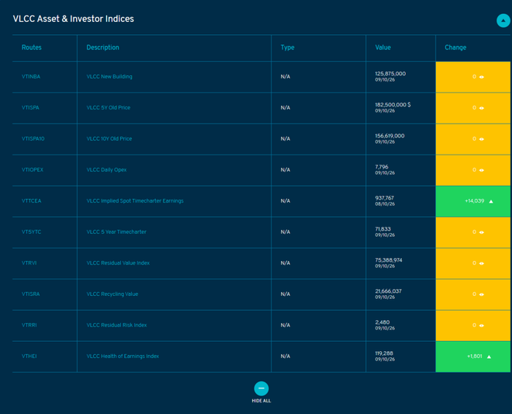
Task: Select the 937,767 value cell
Action: click(x=400, y=201)
